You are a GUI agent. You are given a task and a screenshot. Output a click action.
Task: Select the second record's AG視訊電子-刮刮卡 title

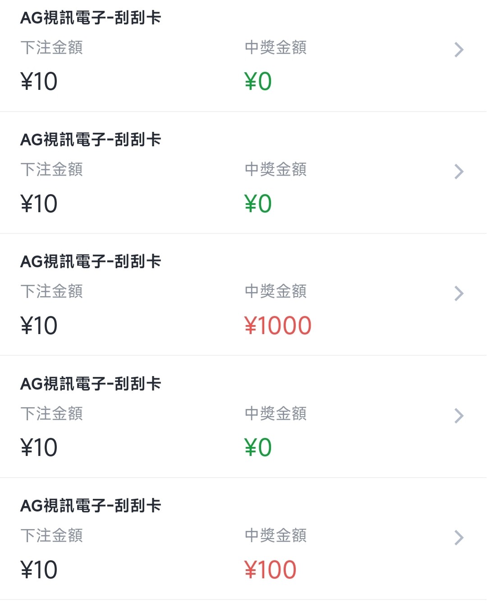coord(91,140)
